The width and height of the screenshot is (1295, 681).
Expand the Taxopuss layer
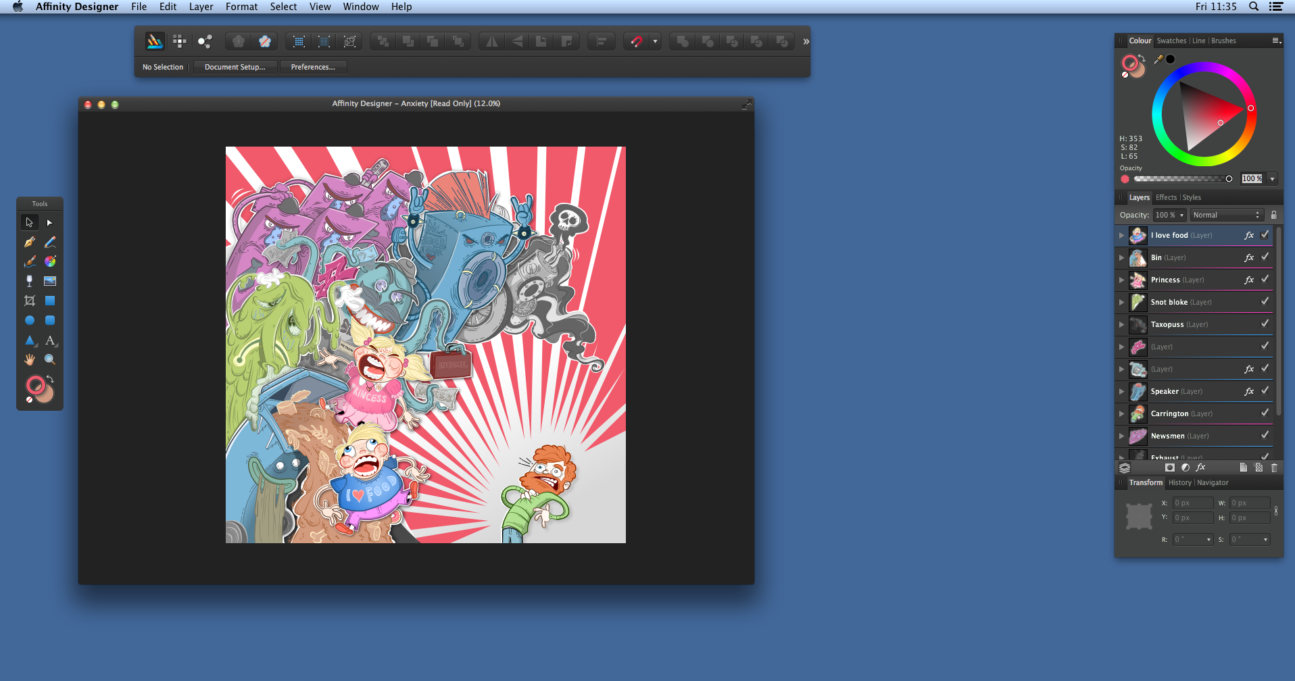point(1121,324)
